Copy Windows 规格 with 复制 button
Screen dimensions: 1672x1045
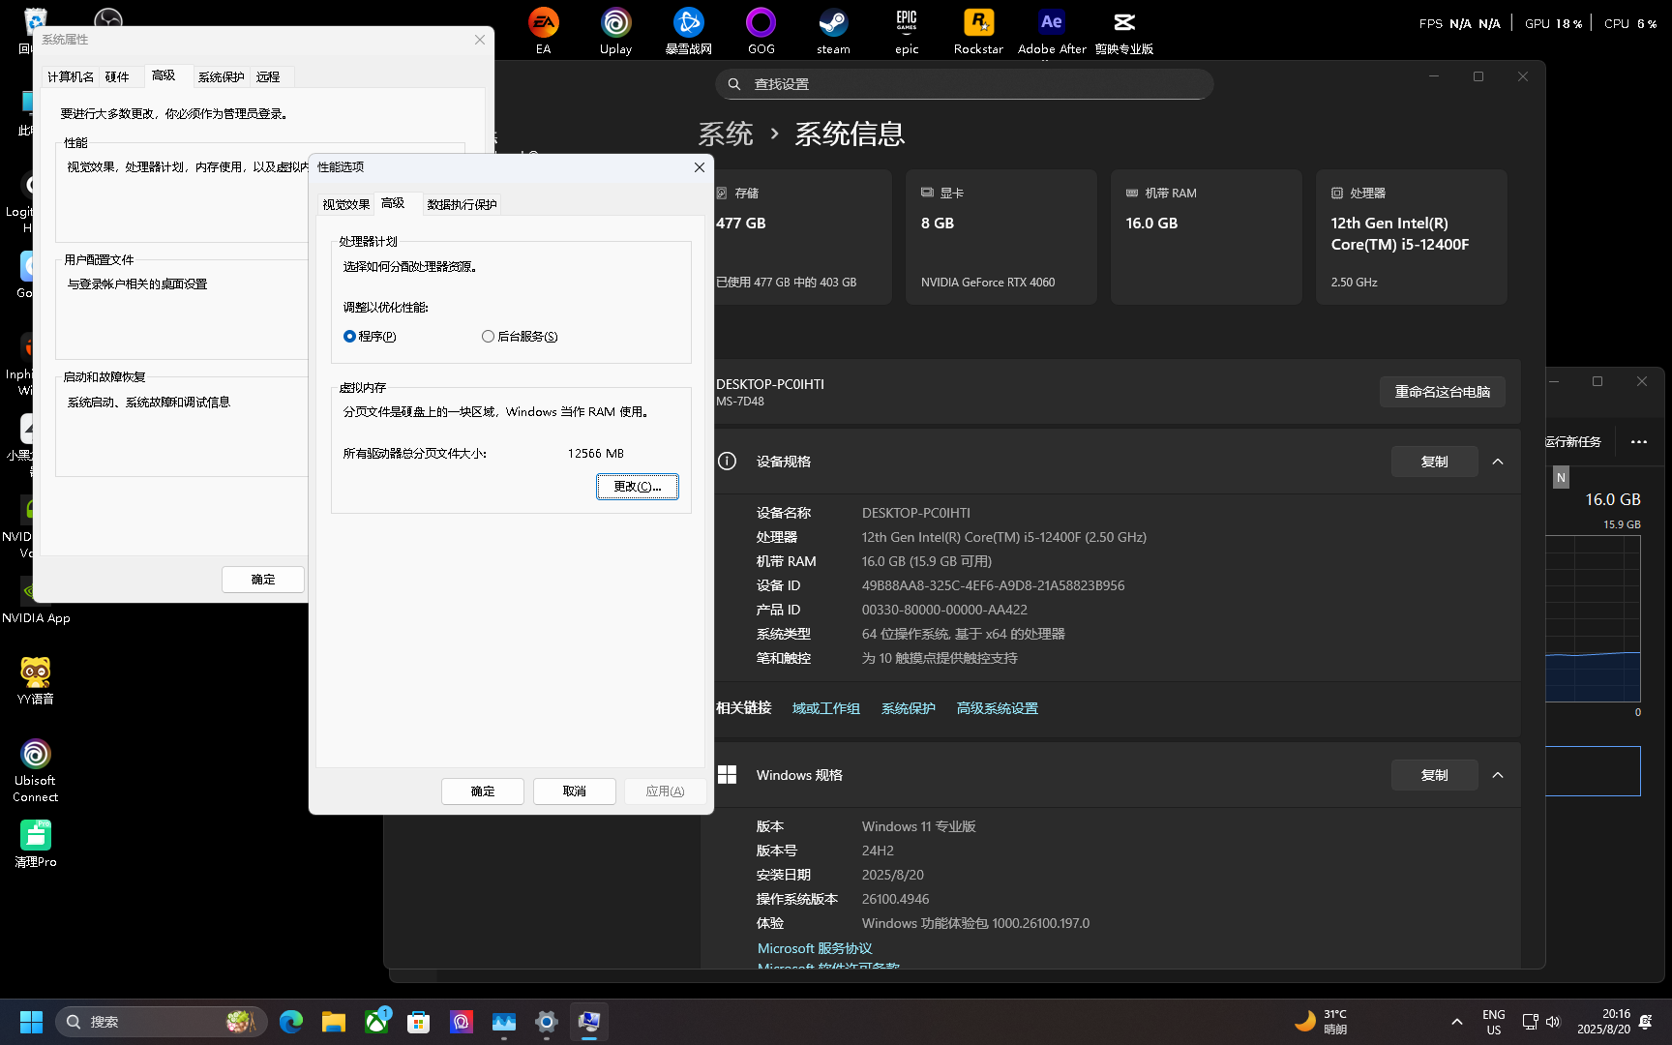1435,775
